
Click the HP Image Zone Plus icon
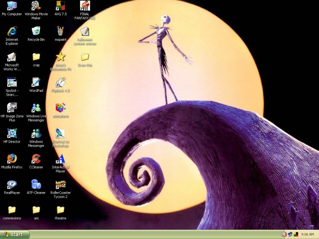12,108
